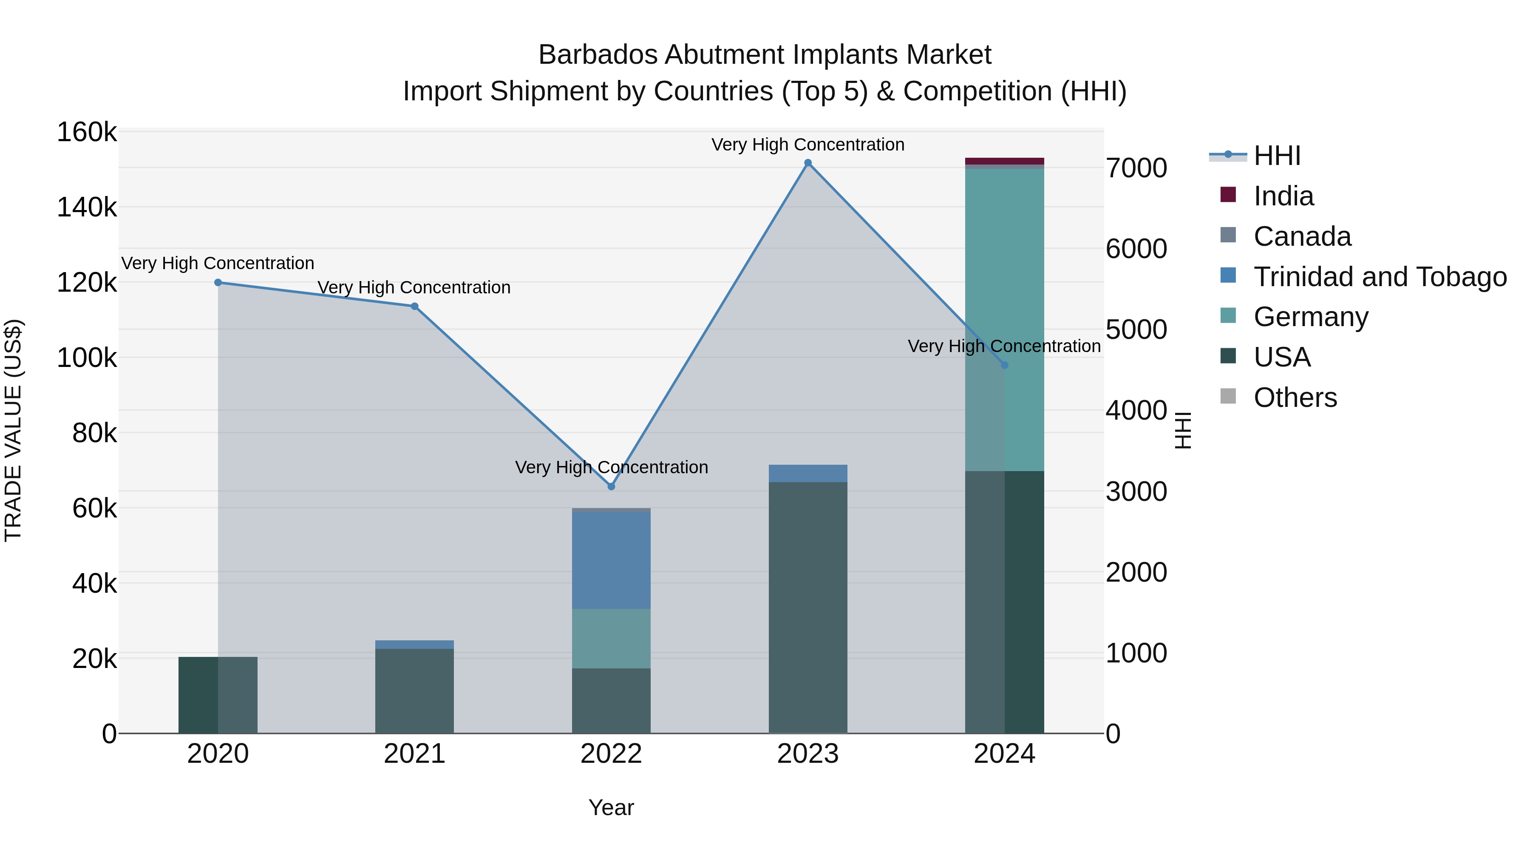Screen dimensions: 1530x861
Task: Click the HHI data point for 2021
Action: pyautogui.click(x=414, y=307)
